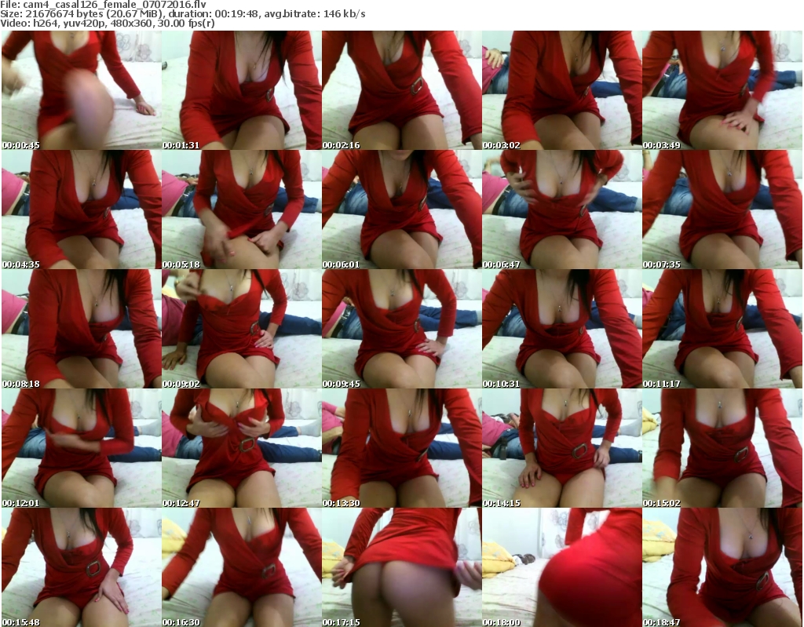Click the thumbnail stamped 00:03:49
Screen dimensions: 804x627
click(722, 90)
